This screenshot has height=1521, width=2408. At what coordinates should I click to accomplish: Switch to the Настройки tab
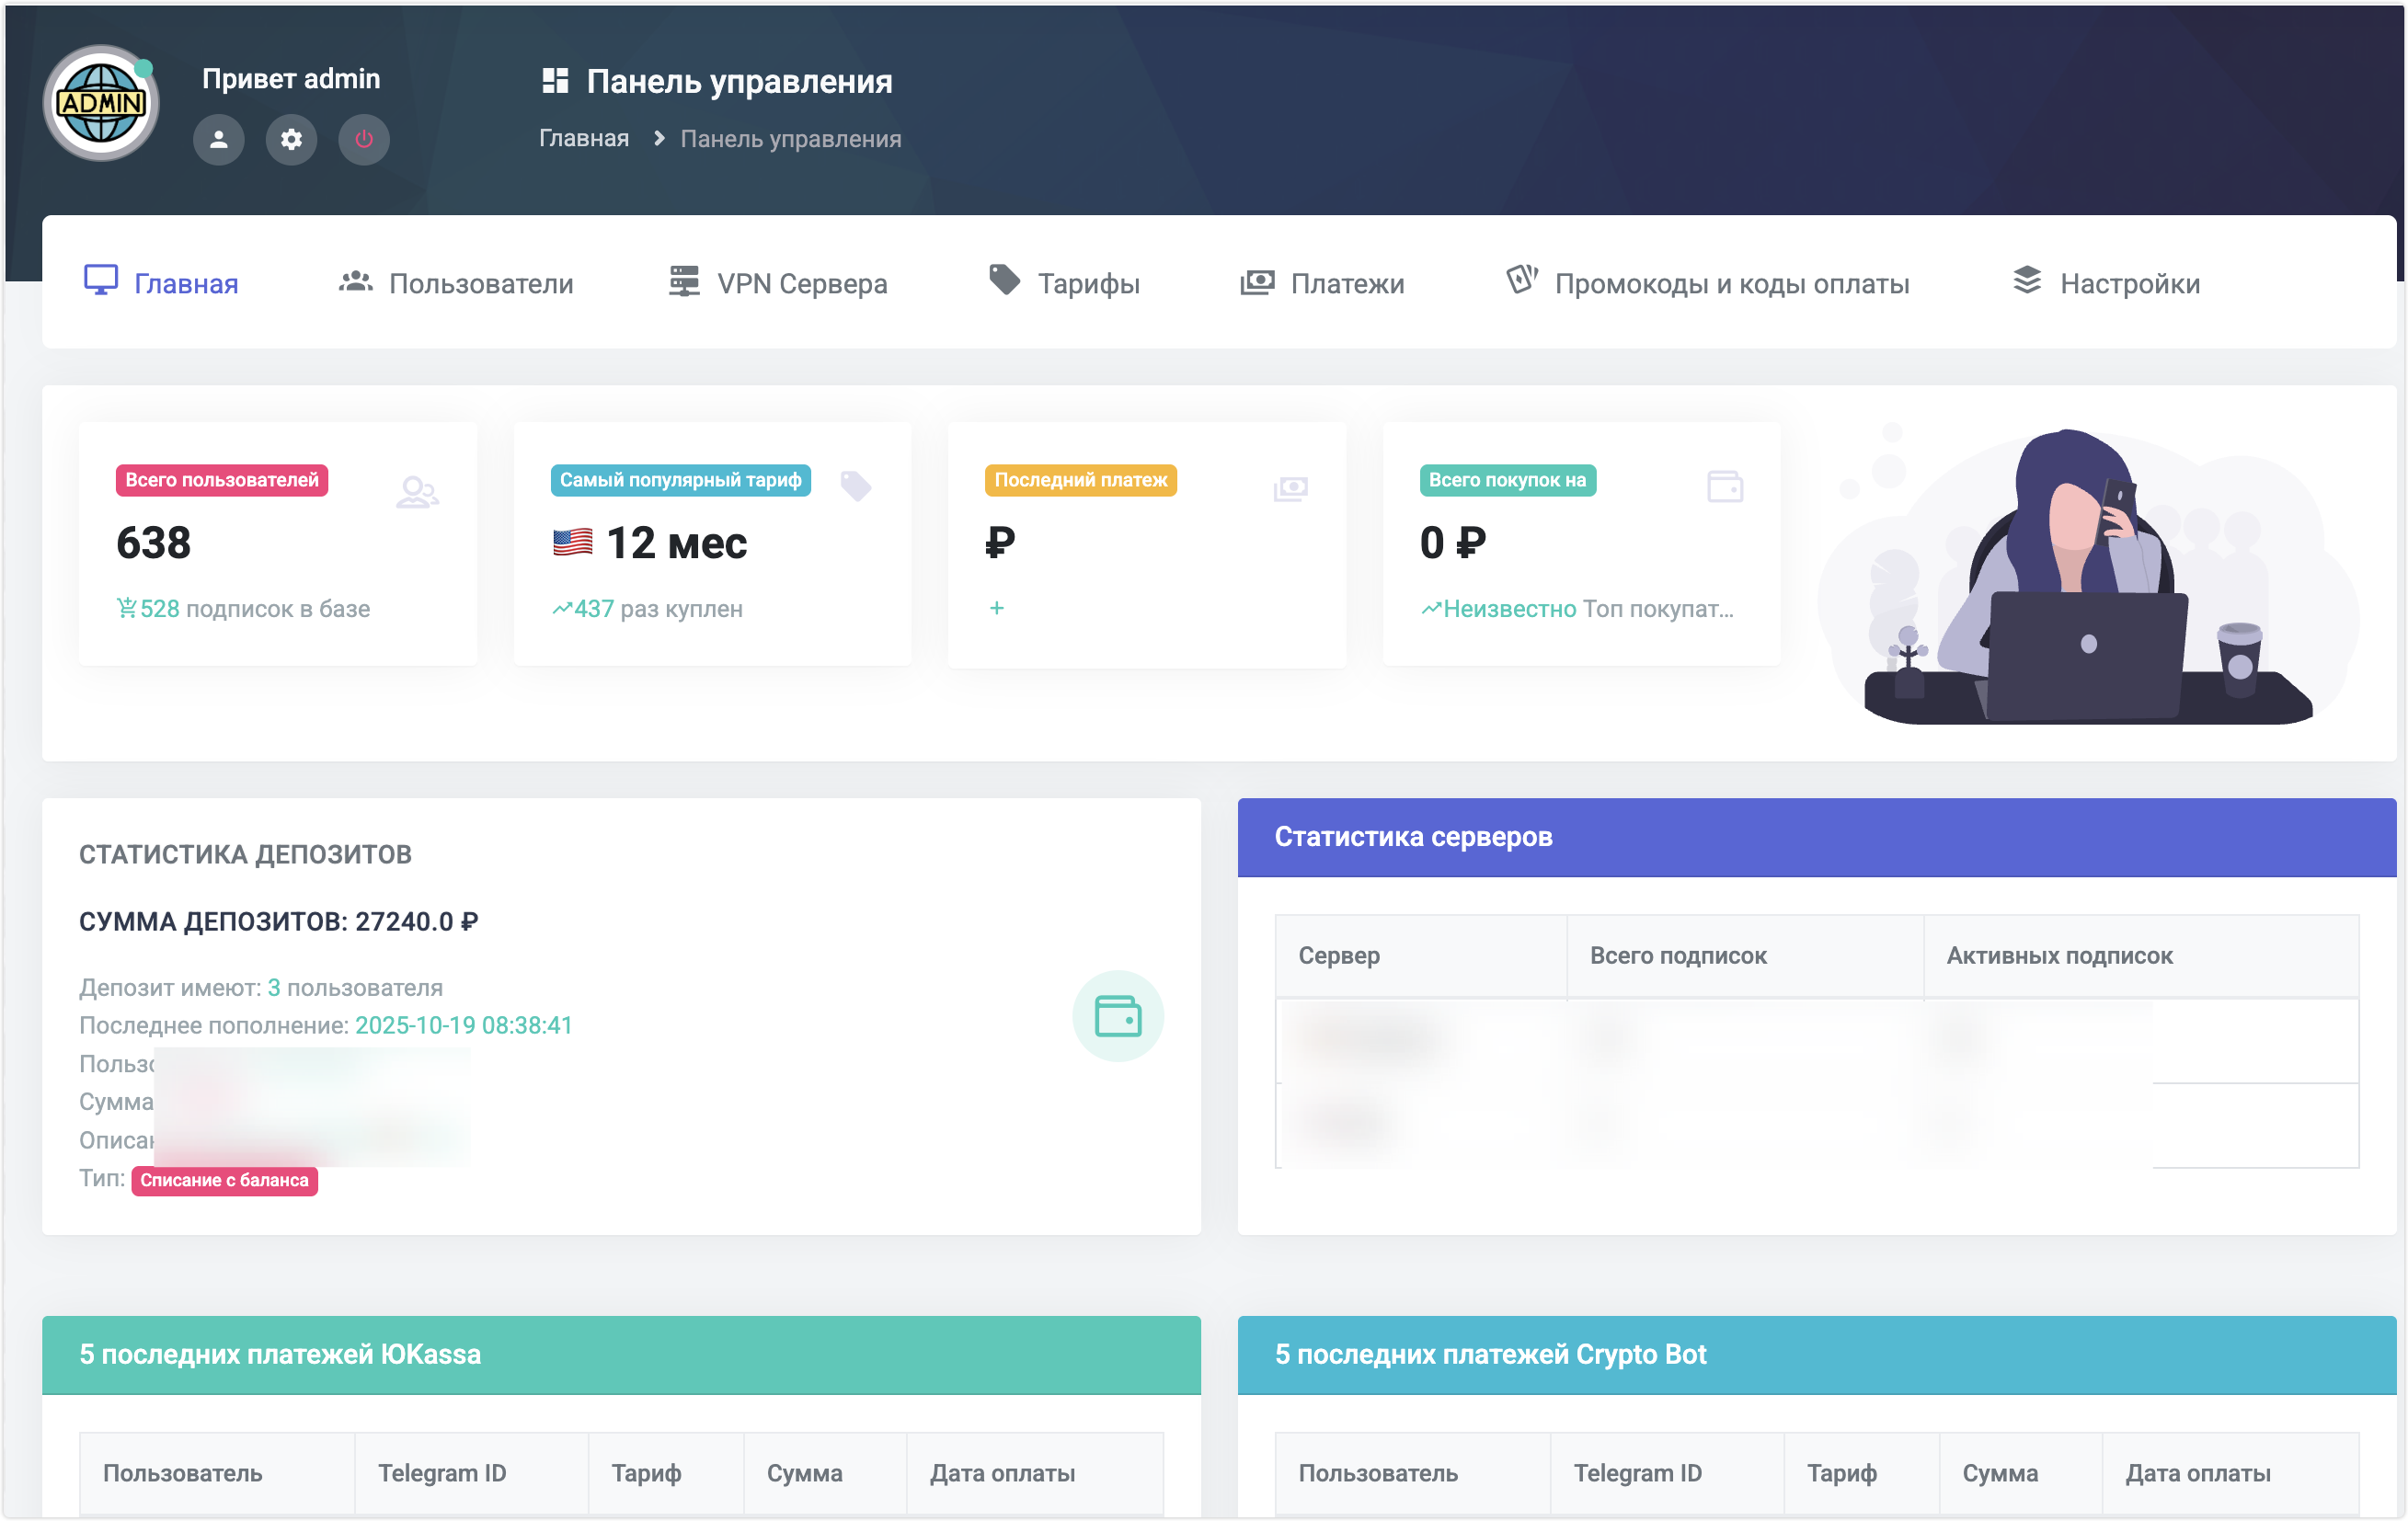2106,283
